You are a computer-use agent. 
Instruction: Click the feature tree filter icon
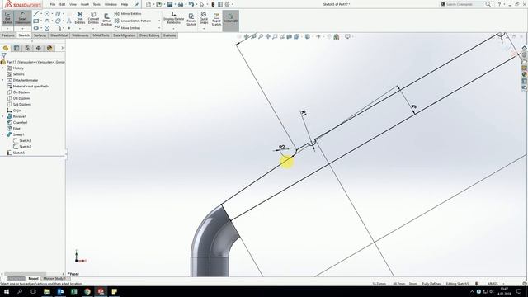(3, 55)
